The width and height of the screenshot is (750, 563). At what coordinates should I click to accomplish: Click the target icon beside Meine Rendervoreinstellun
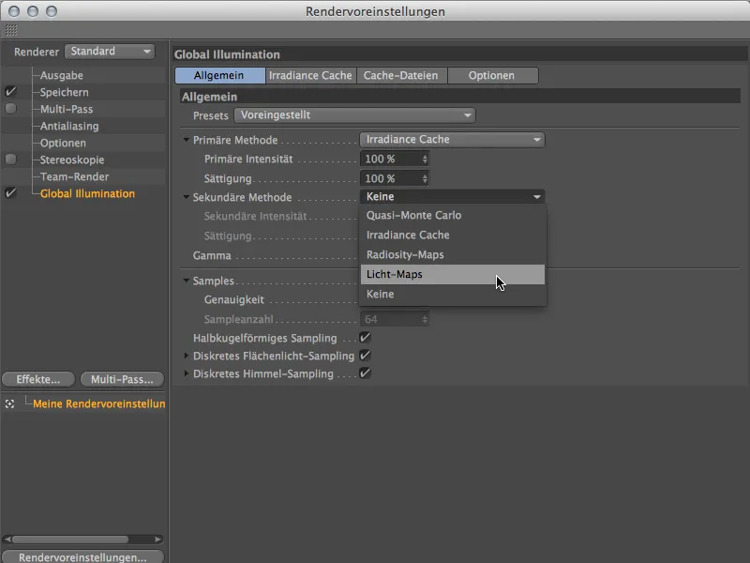click(9, 404)
